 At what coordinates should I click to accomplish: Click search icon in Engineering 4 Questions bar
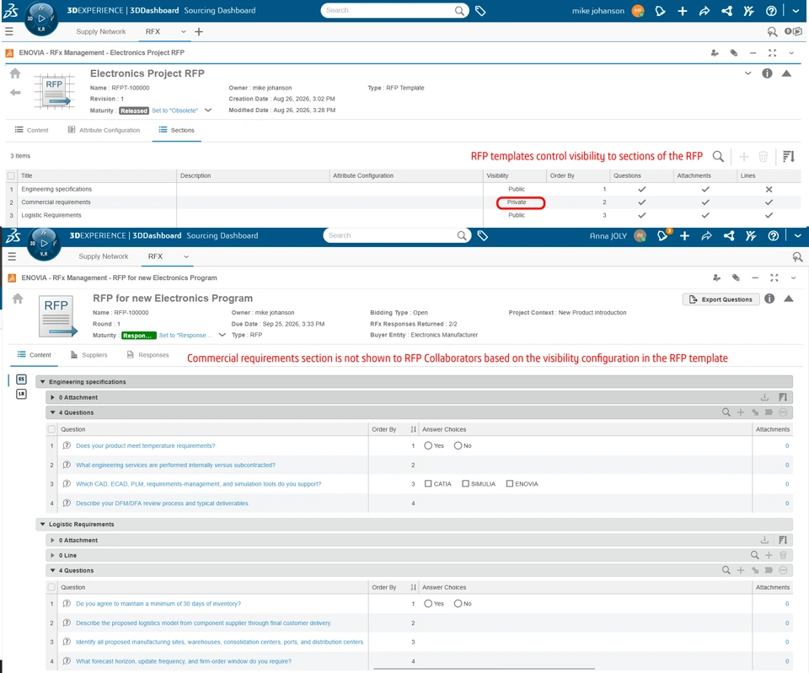point(726,412)
